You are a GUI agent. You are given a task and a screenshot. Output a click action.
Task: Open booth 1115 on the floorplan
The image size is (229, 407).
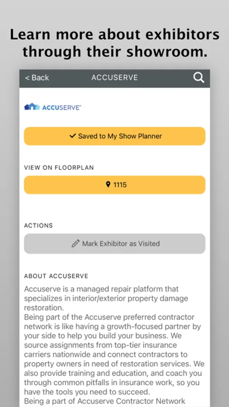pos(115,185)
